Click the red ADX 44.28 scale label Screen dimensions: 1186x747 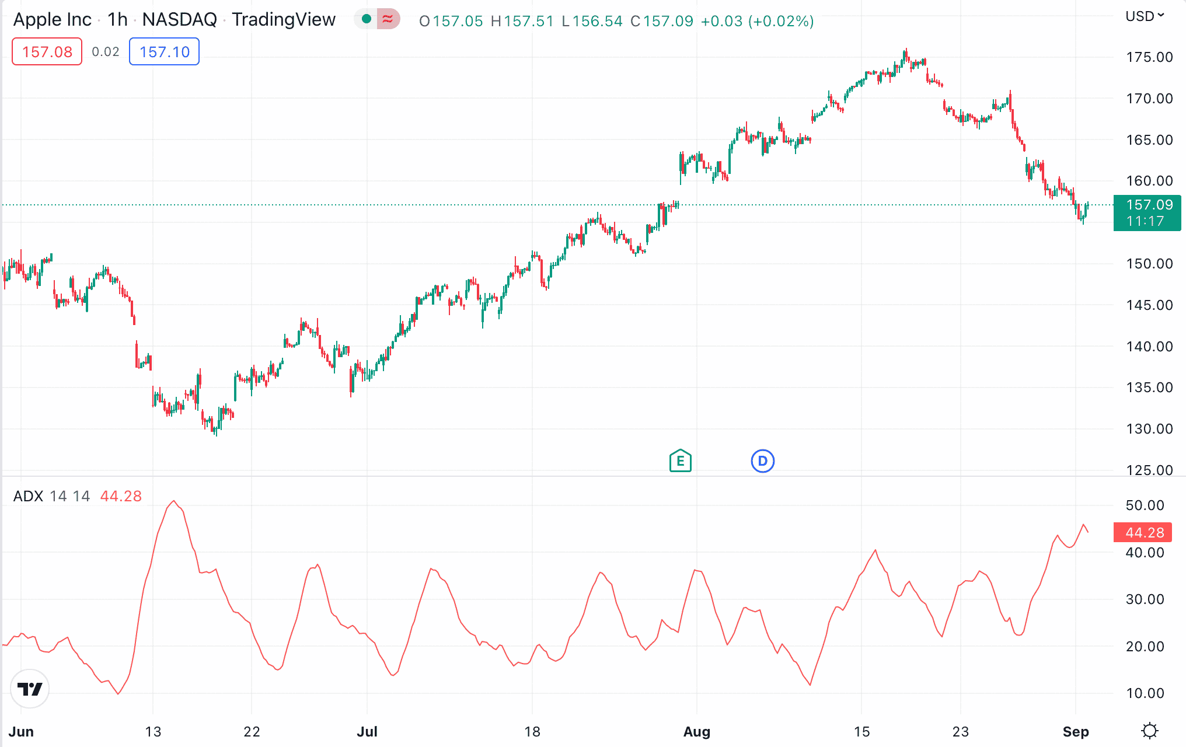click(x=1143, y=532)
